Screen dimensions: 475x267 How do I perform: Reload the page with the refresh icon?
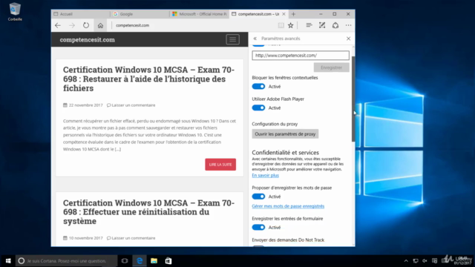[86, 25]
